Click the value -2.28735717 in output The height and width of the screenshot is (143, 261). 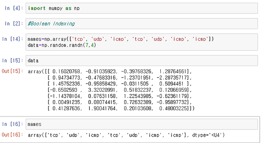coord(172,77)
